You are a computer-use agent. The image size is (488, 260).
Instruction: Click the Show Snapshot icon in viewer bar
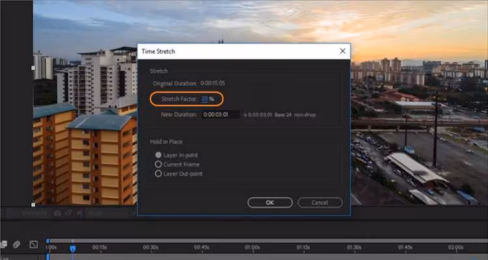point(69,213)
